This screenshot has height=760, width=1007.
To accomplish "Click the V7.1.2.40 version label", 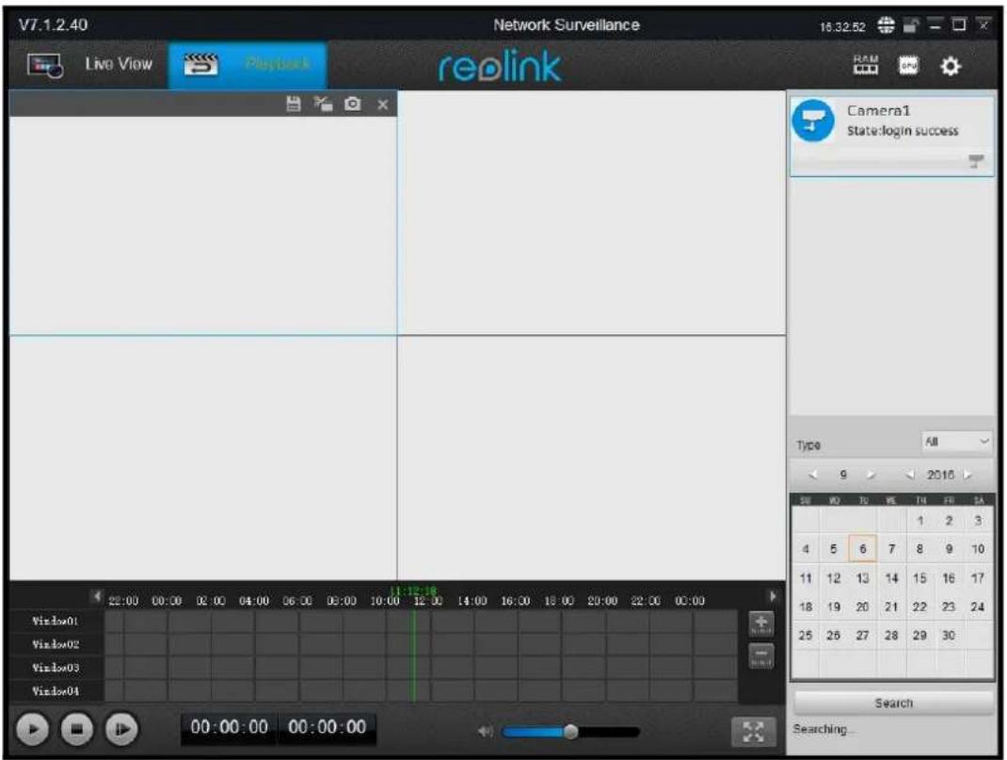I will click(x=53, y=25).
